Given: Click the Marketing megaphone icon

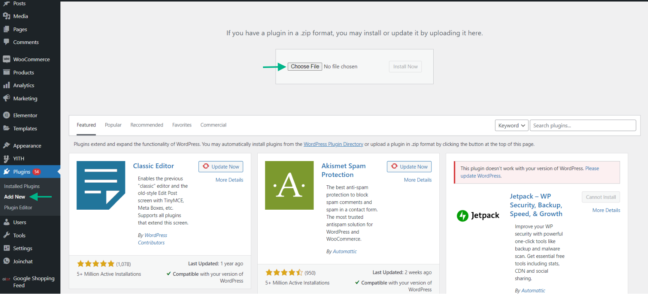Looking at the screenshot, I should [x=6, y=98].
